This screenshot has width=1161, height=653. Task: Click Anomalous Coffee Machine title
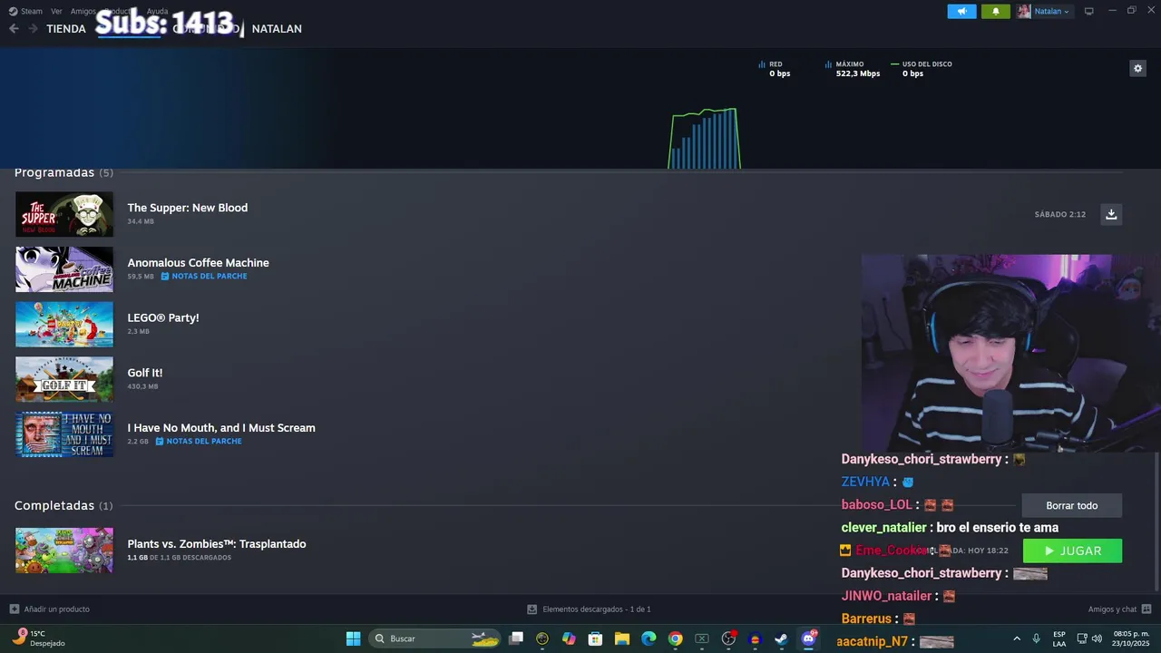click(198, 263)
